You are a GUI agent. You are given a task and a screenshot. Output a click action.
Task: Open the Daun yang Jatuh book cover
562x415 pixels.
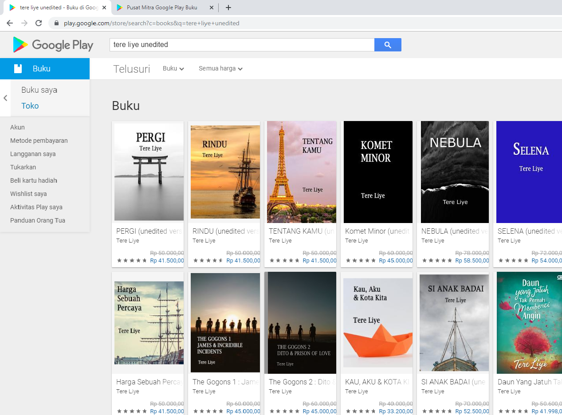530,323
